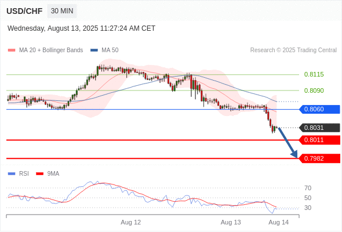Click the RSI legend label
Viewport: 342px width, 232px height.
point(24,174)
